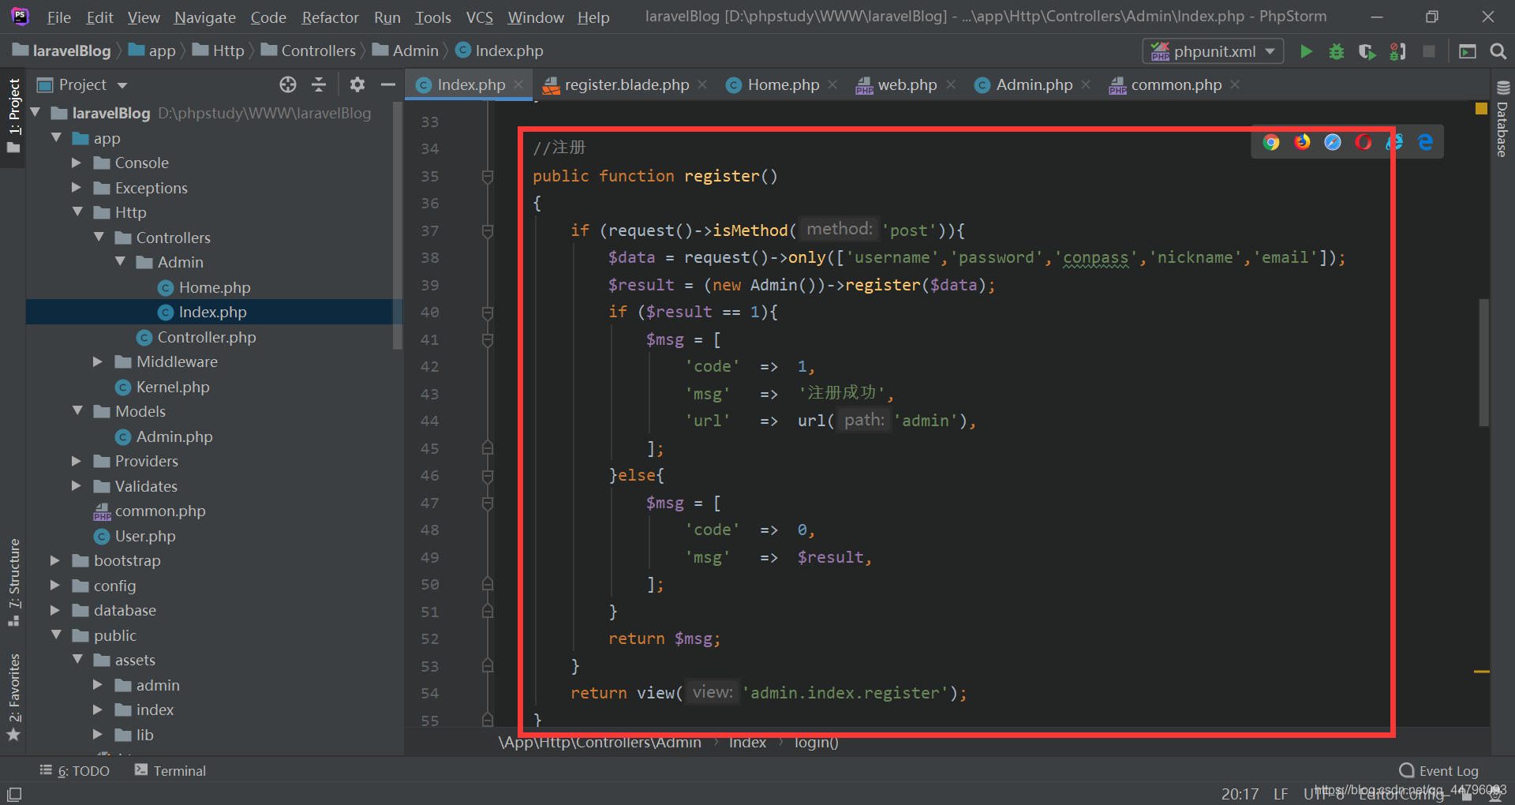
Task: Locate current file in Project tree
Action: click(288, 84)
